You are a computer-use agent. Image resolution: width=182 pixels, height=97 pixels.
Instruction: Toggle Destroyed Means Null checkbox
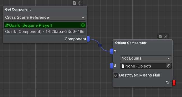(x=116, y=75)
